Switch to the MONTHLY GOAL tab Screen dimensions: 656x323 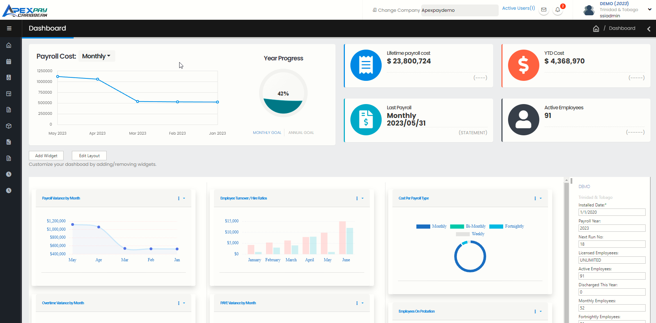267,133
